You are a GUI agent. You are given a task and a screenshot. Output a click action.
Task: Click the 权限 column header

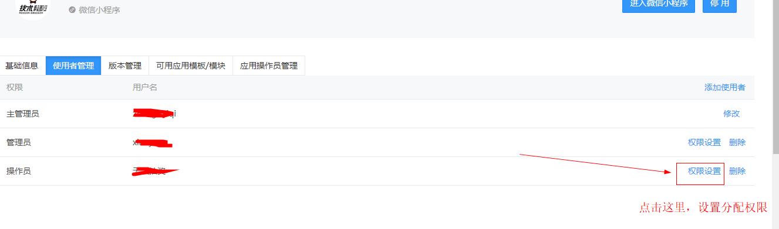pos(15,87)
